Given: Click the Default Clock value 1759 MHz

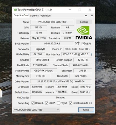Looking at the screenshot, I should tap(37, 92).
